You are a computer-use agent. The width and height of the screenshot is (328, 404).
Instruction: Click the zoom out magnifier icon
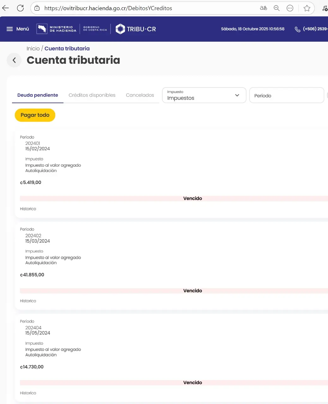coord(276,8)
